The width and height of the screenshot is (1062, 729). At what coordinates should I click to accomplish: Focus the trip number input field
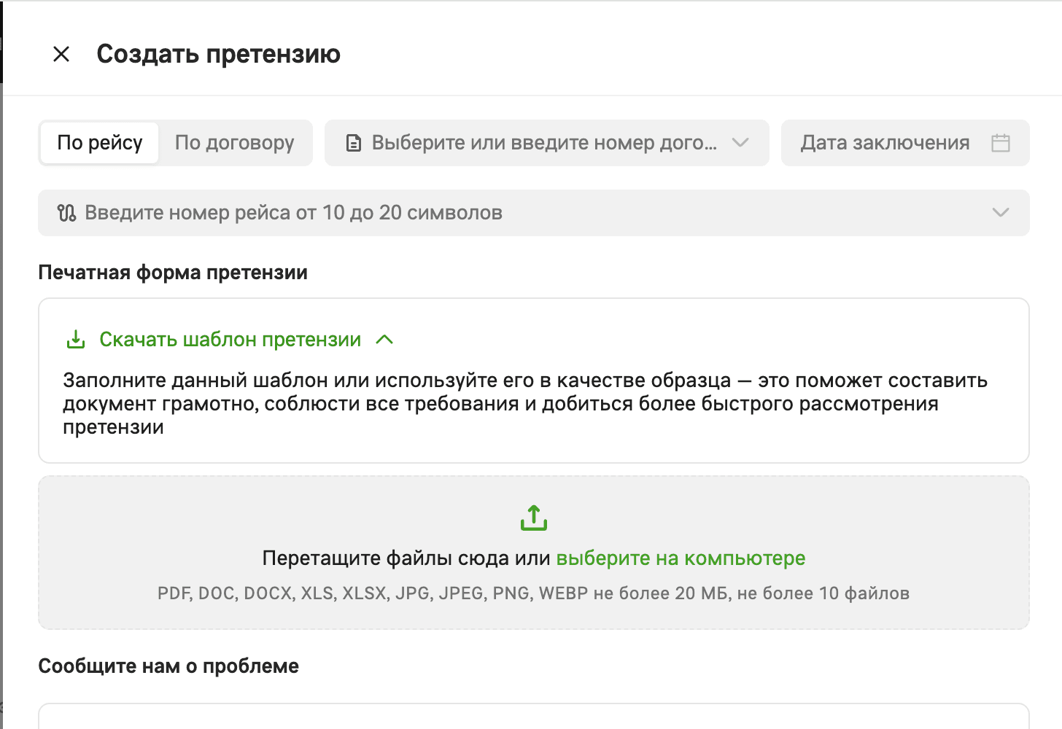click(x=534, y=213)
